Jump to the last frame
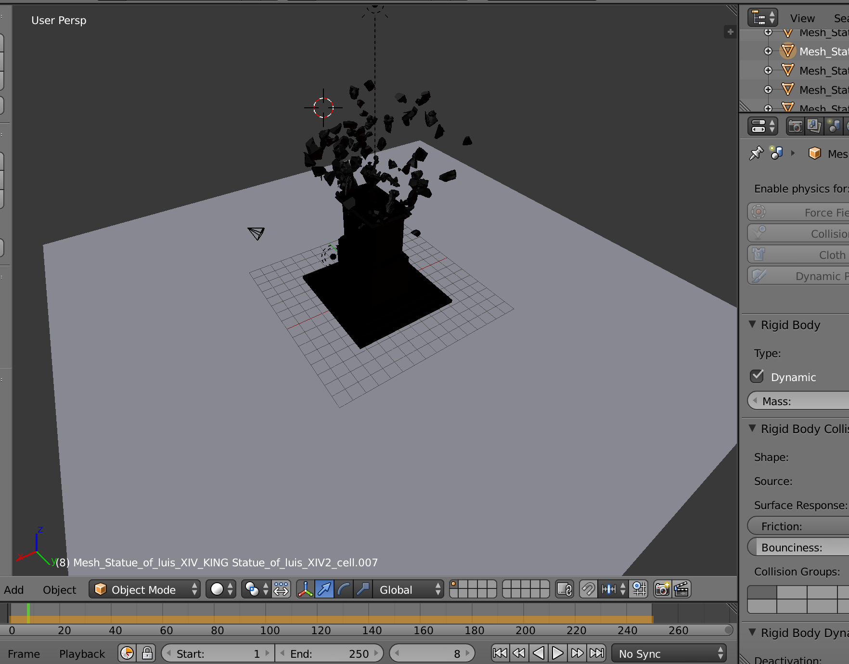849x664 pixels. (597, 653)
